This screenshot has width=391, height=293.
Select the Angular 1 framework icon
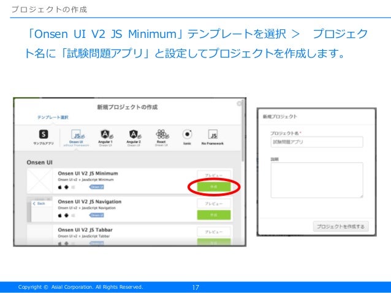click(107, 135)
